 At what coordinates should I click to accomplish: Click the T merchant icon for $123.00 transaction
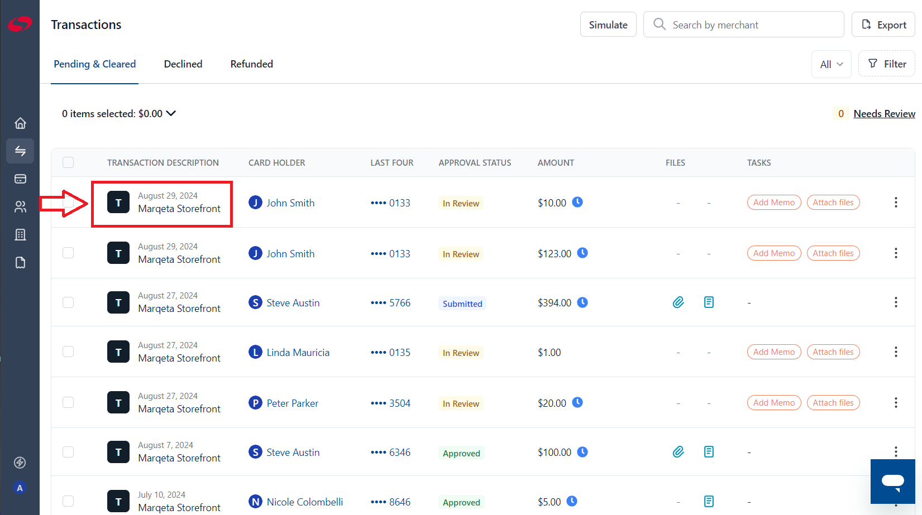tap(118, 253)
